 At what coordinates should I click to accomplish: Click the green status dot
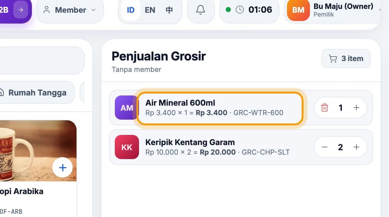point(228,10)
